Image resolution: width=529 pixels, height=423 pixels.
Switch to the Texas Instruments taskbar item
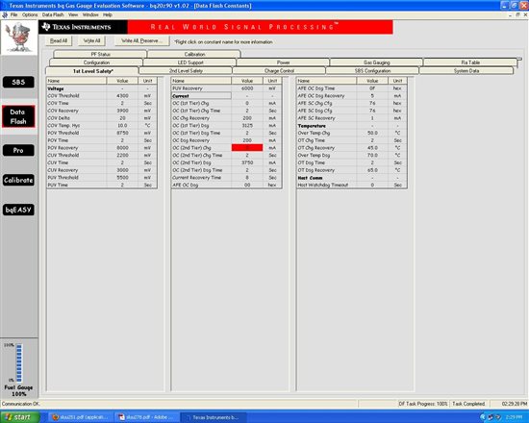[214, 417]
